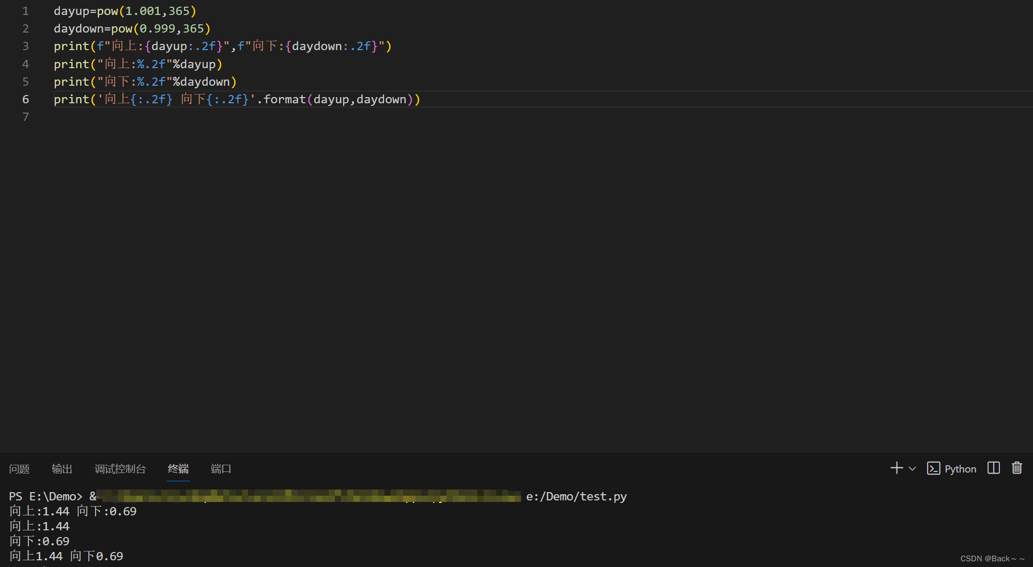Click e:/Demo/test.py path in terminal
The height and width of the screenshot is (567, 1033).
pos(576,496)
